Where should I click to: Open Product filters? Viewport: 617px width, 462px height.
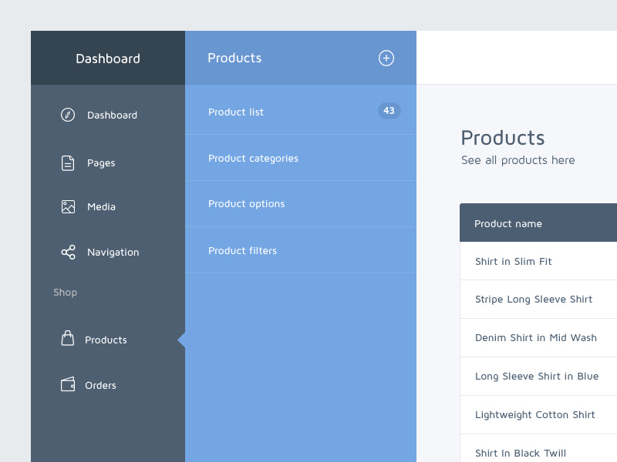pos(243,250)
